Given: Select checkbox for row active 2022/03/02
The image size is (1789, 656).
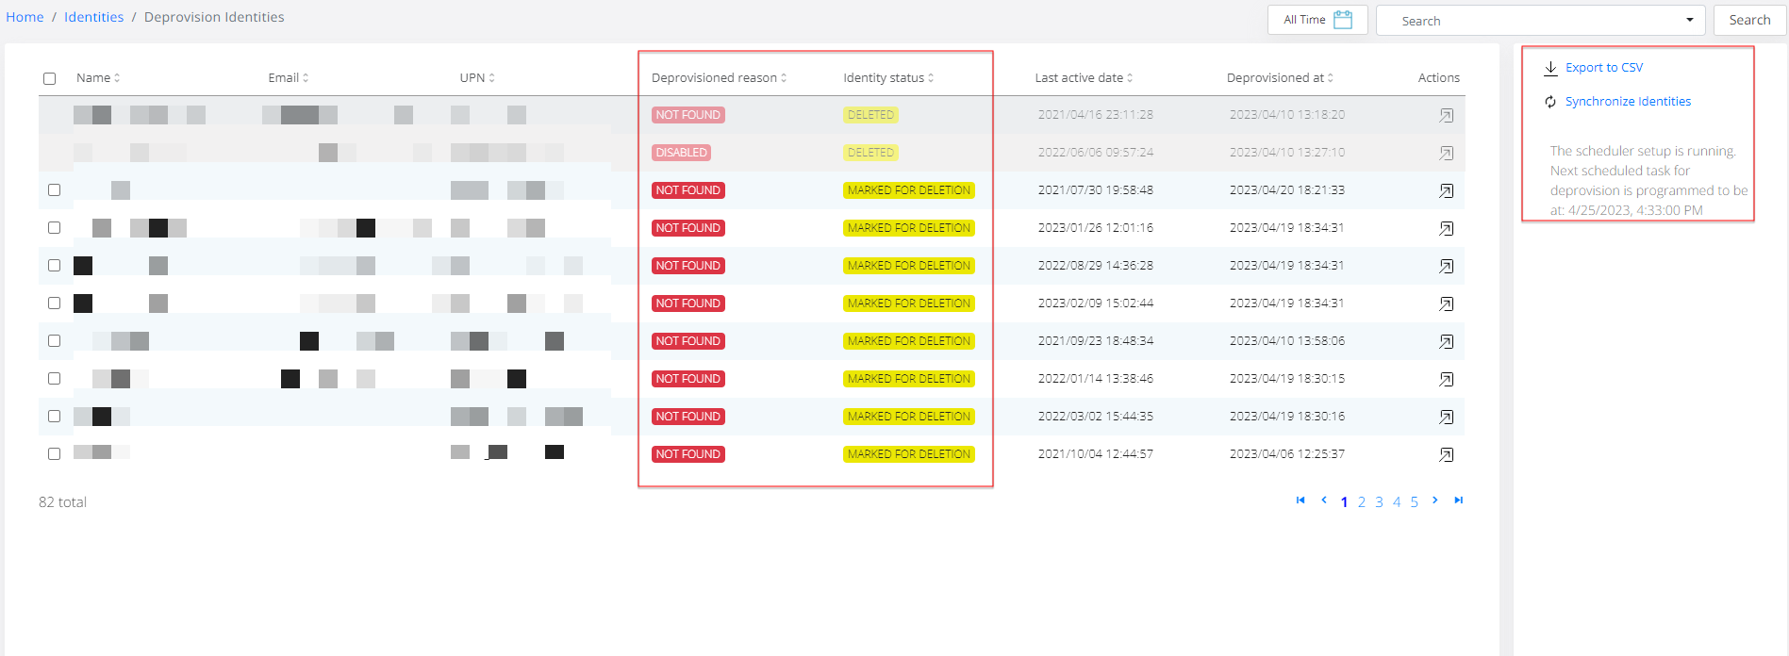Looking at the screenshot, I should (x=55, y=417).
